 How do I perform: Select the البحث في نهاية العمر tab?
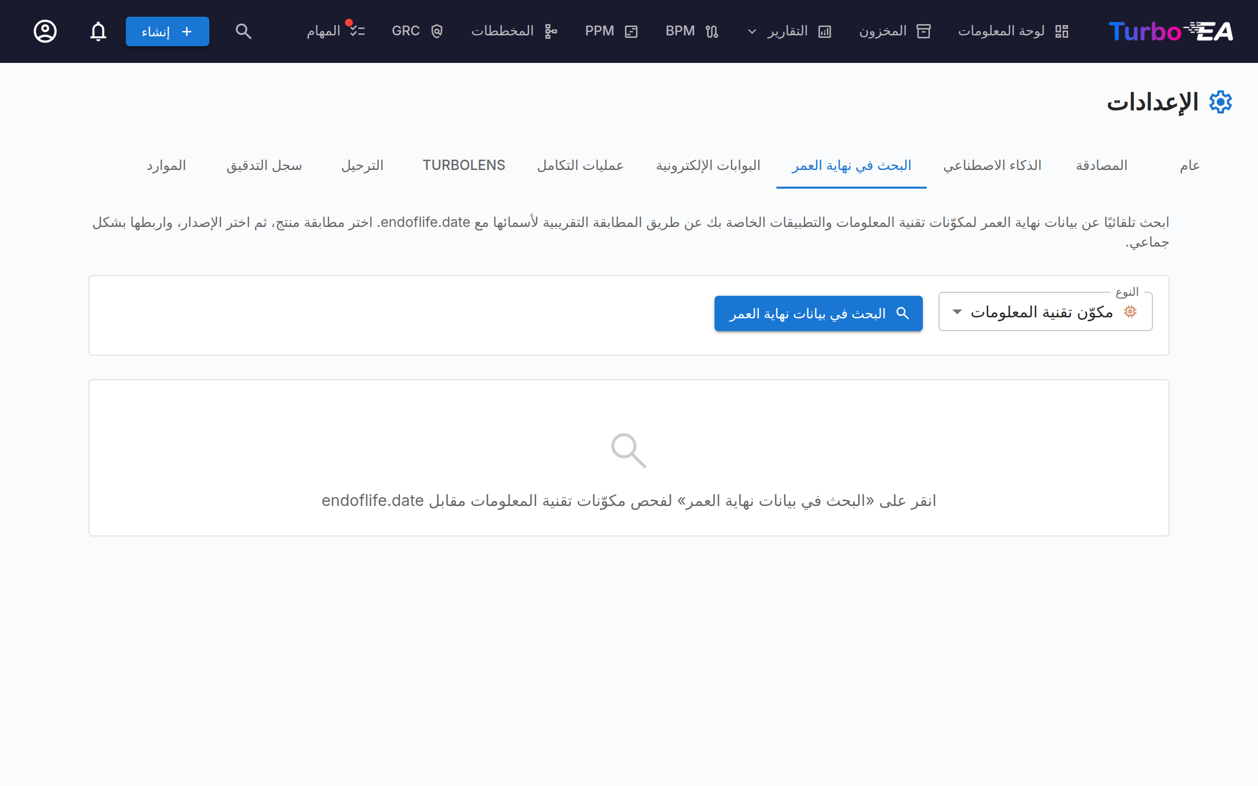pos(852,166)
